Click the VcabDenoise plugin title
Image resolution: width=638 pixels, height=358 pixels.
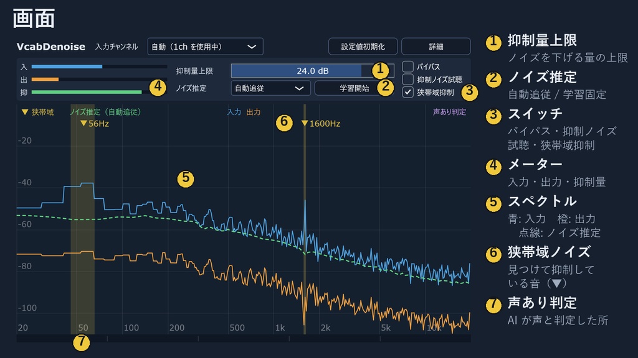coord(51,47)
